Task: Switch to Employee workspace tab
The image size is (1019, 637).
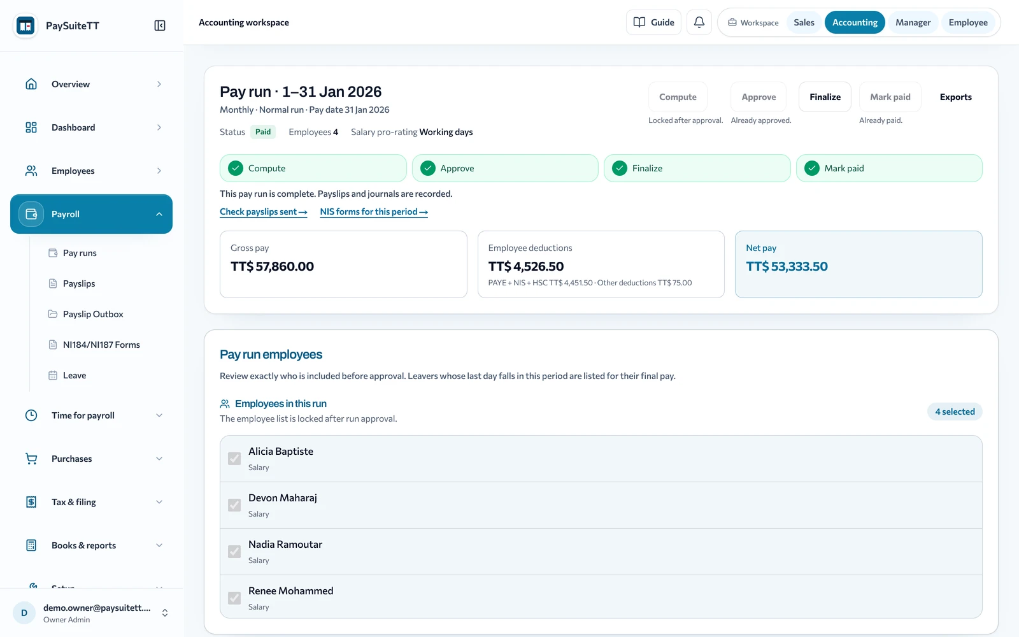Action: click(968, 22)
